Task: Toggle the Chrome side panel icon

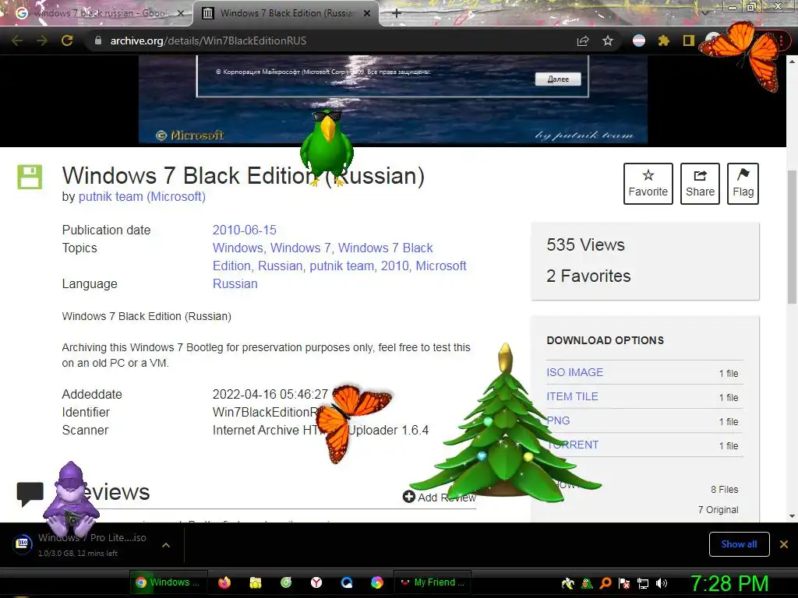Action: pyautogui.click(x=689, y=40)
